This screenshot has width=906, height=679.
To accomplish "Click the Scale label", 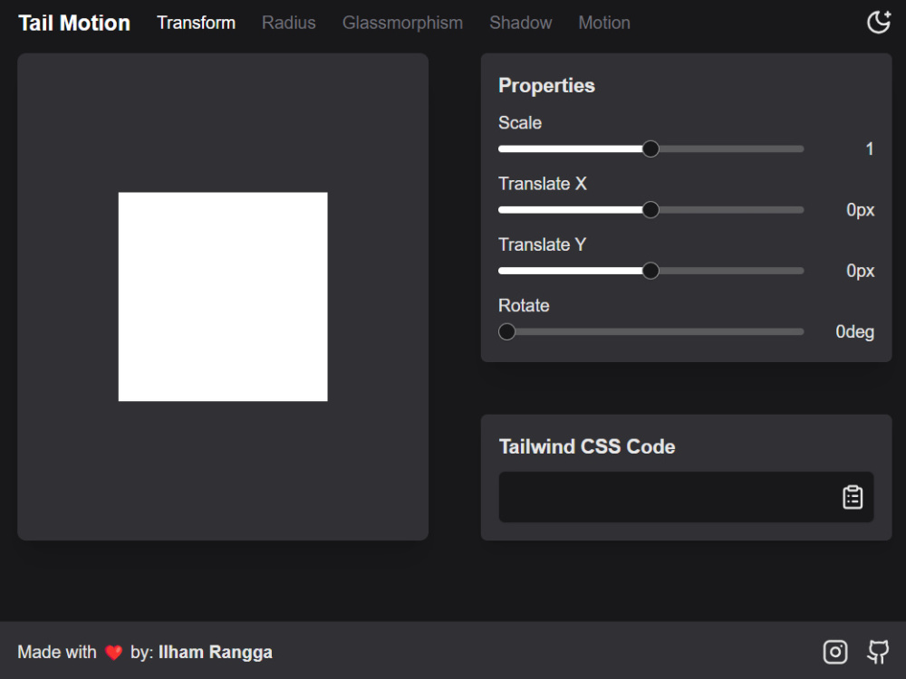I will click(519, 123).
